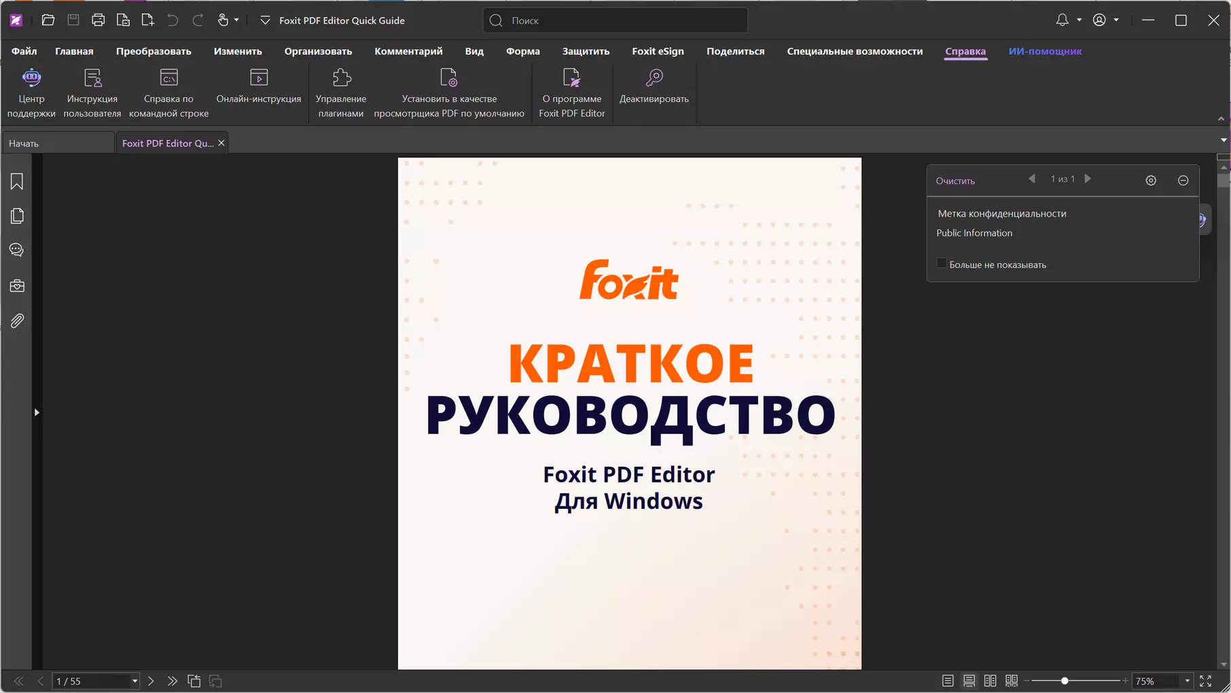Click the Print icon in toolbar
Image resolution: width=1231 pixels, height=693 pixels.
pos(98,20)
